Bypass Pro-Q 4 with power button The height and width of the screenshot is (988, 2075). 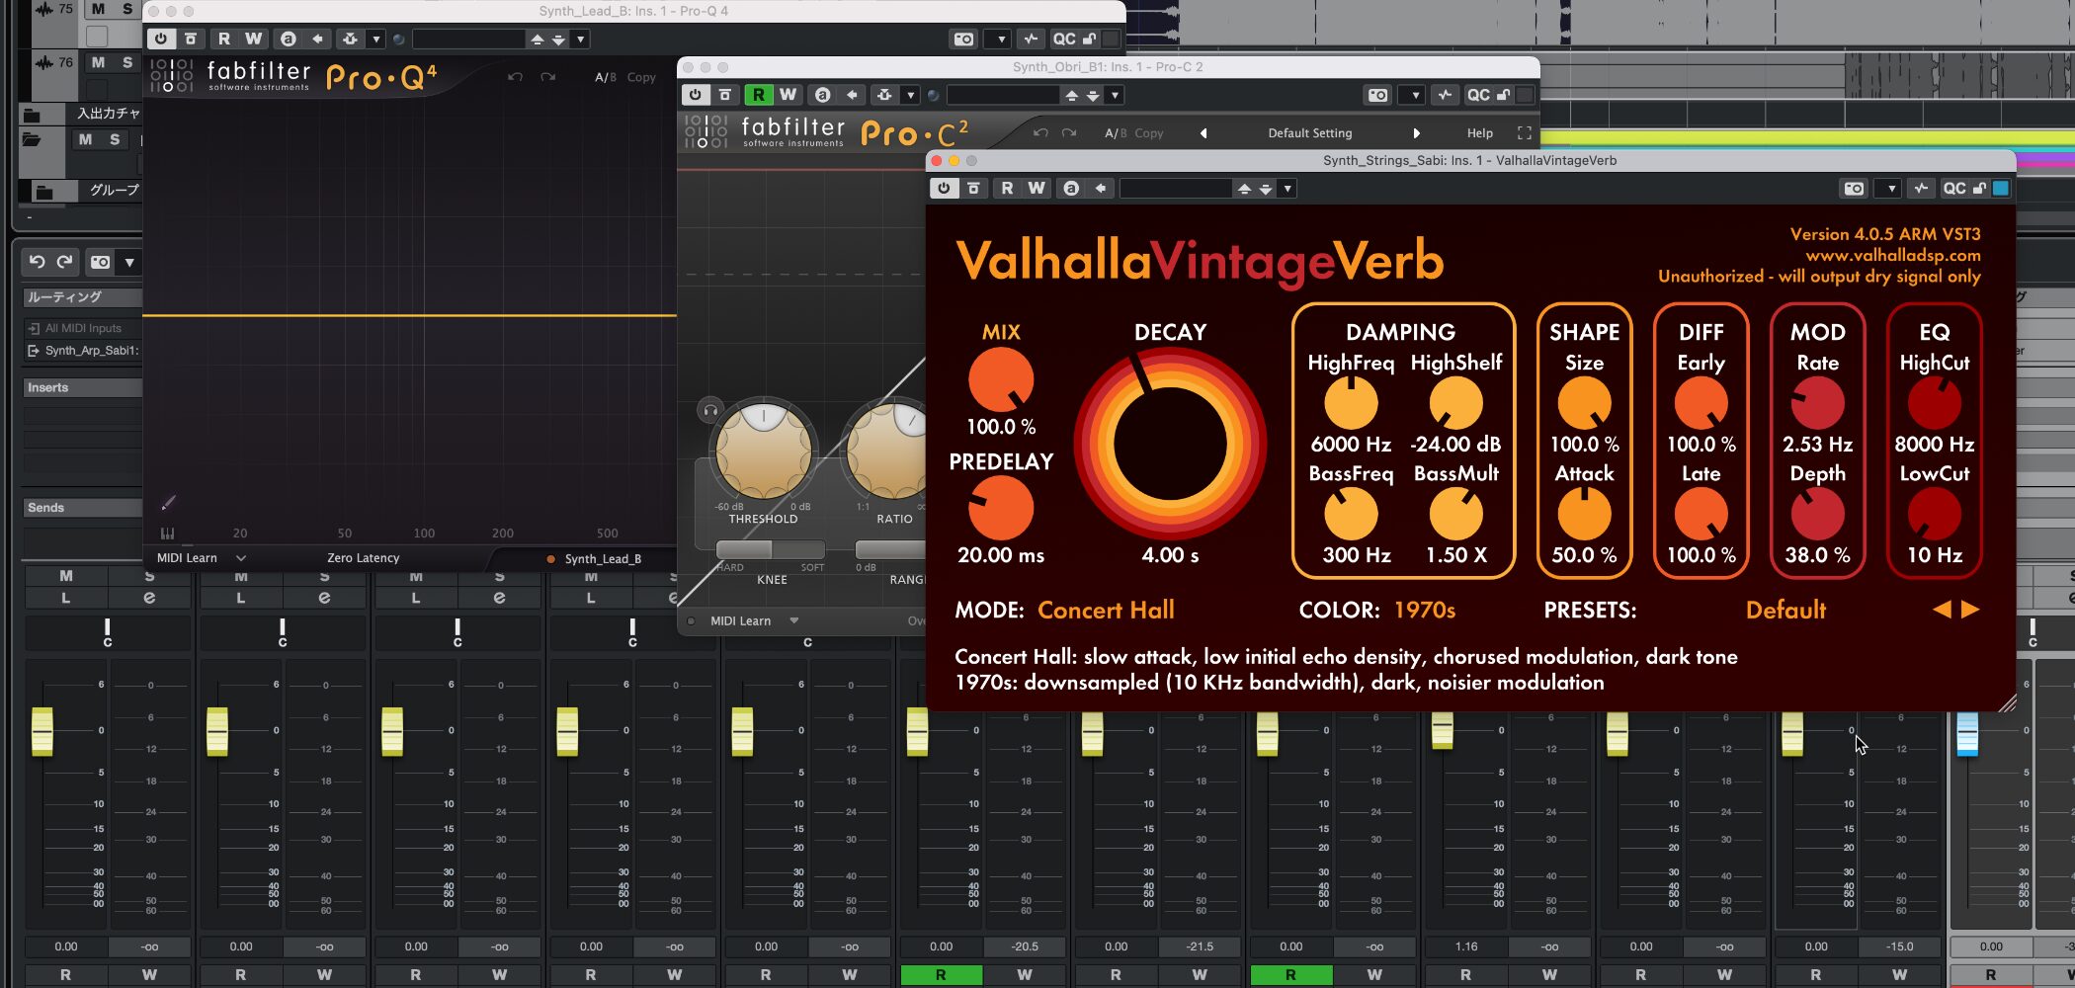pyautogui.click(x=161, y=39)
